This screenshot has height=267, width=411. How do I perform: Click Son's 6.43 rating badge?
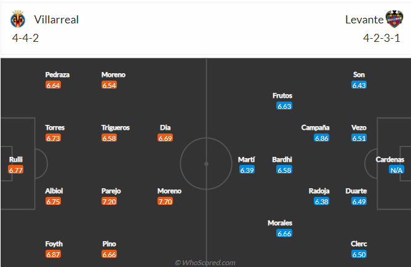pyautogui.click(x=359, y=85)
